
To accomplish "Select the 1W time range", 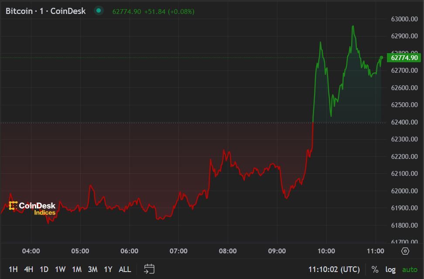I will tap(60, 269).
